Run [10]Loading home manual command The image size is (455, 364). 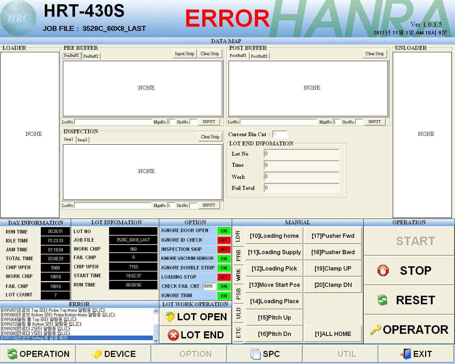[x=274, y=236]
